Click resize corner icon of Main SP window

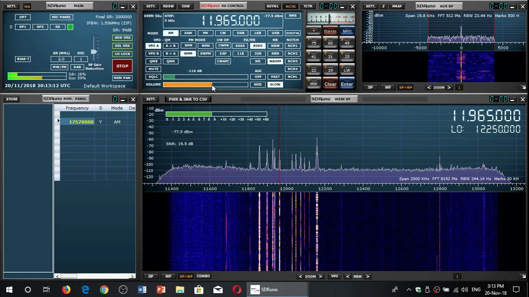523,276
